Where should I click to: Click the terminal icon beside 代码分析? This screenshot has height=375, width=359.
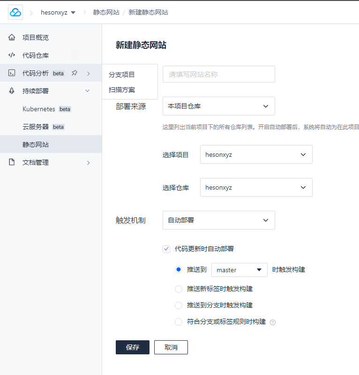pos(12,73)
